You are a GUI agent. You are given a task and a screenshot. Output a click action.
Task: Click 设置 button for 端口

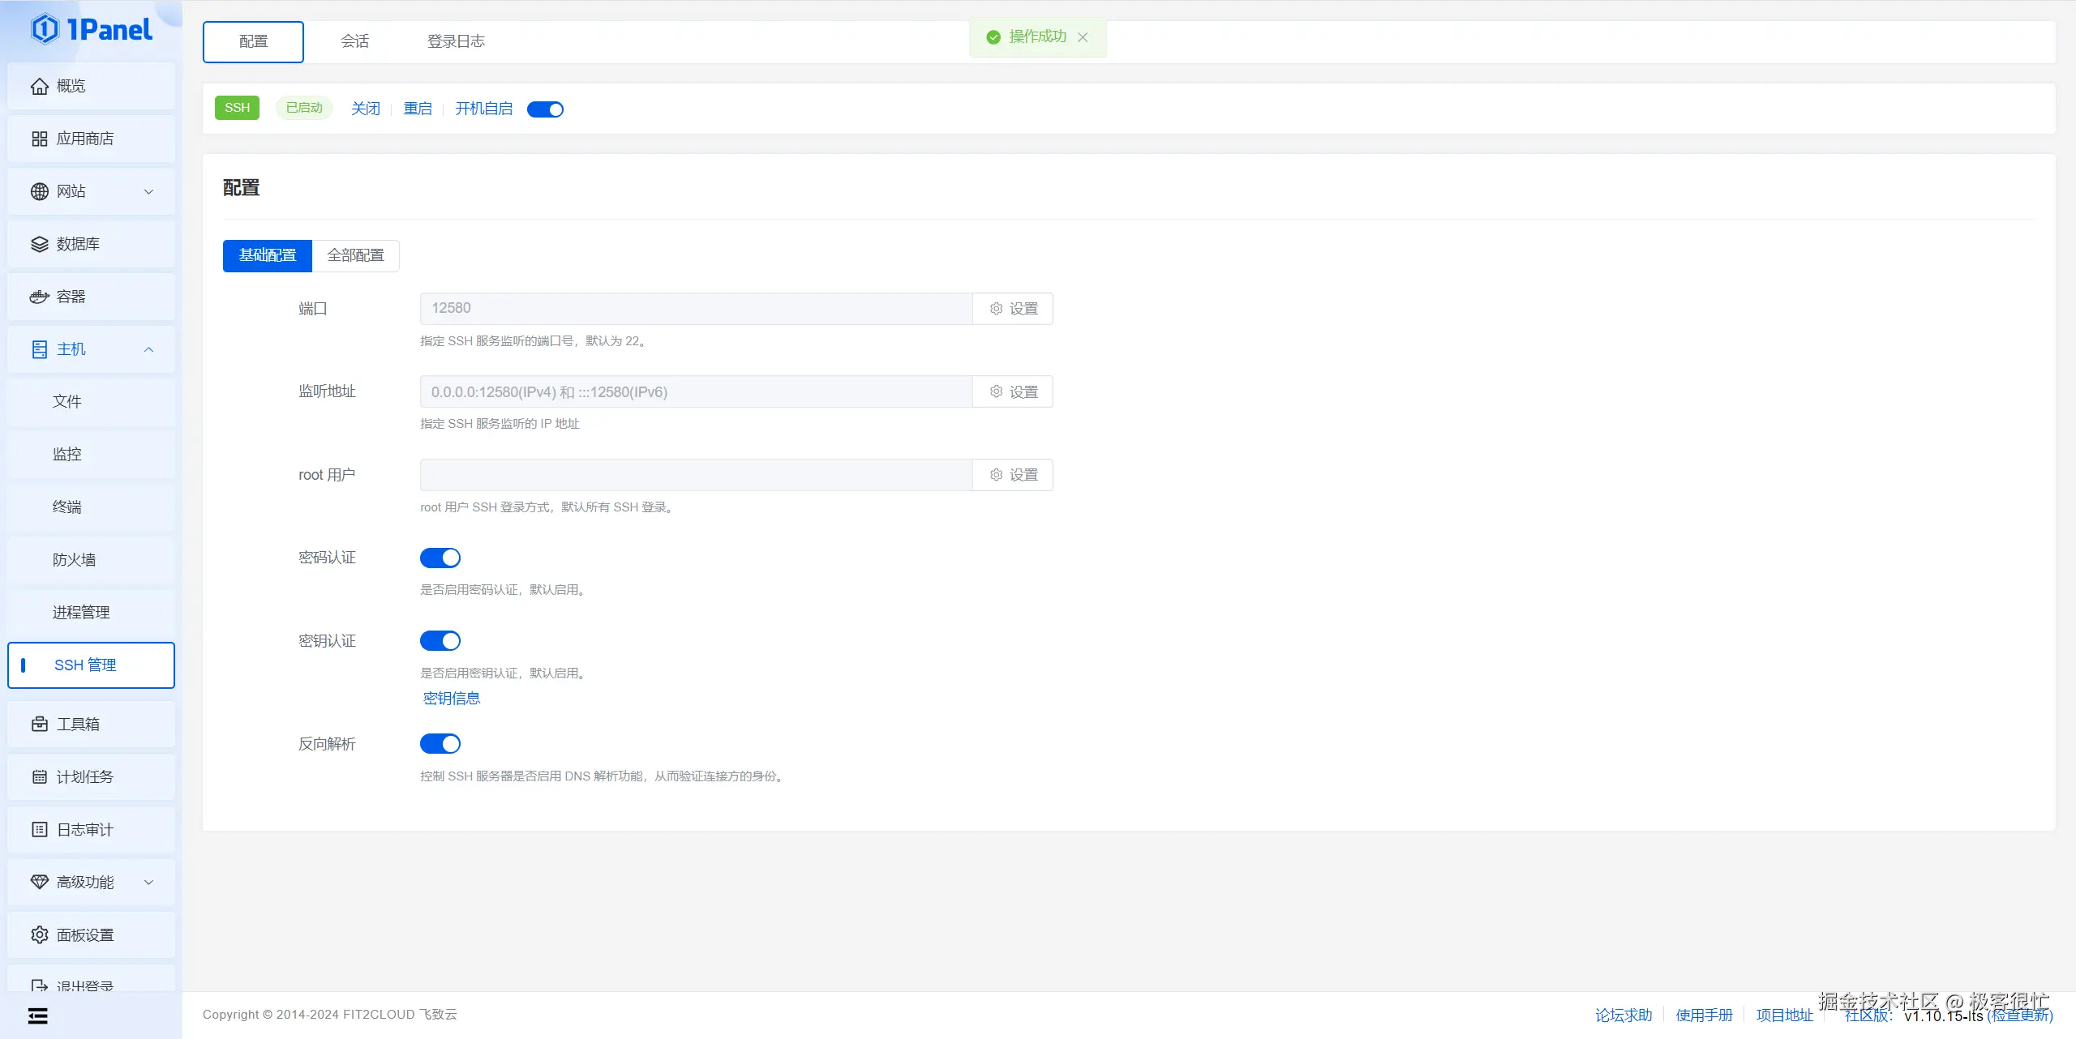1013,309
